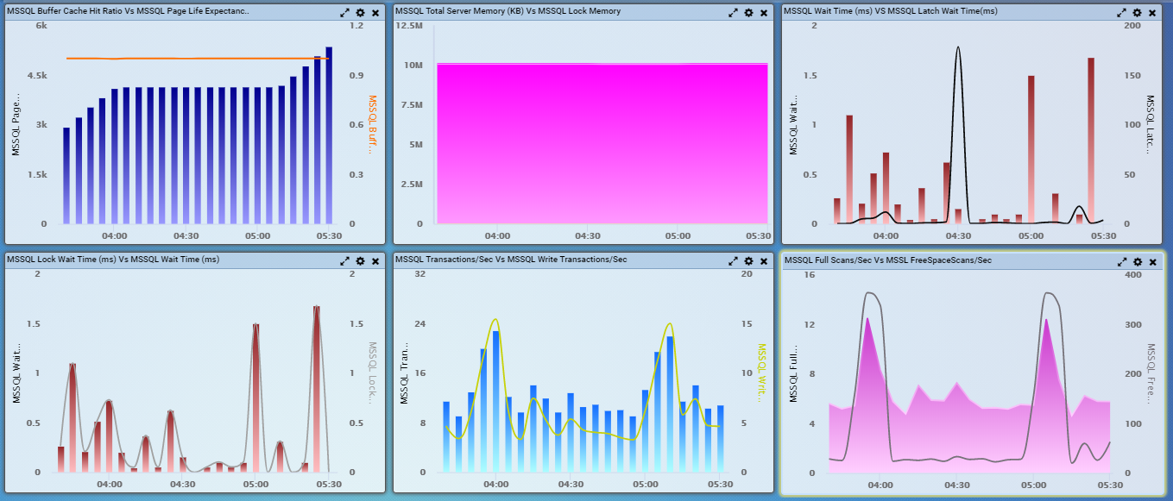The height and width of the screenshot is (501, 1173).
Task: Open settings gear of Lock Wait Time widget
Action: click(x=360, y=261)
